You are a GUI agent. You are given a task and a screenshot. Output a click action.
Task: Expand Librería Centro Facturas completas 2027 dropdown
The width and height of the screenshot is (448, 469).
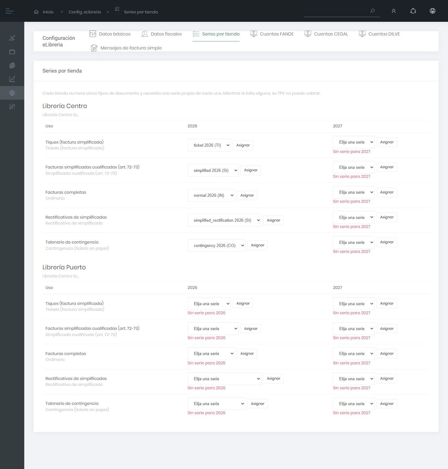point(354,192)
